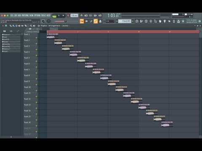Image resolution: width=202 pixels, height=151 pixels.
Task: Show audio clips via the waveform icon
Action: pyautogui.click(x=11, y=31)
